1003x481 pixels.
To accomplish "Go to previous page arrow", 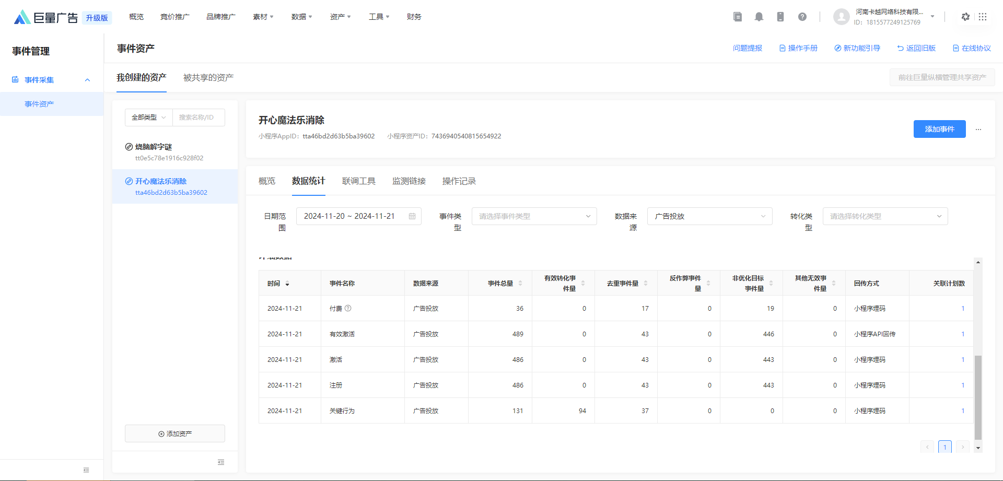I will pyautogui.click(x=927, y=447).
